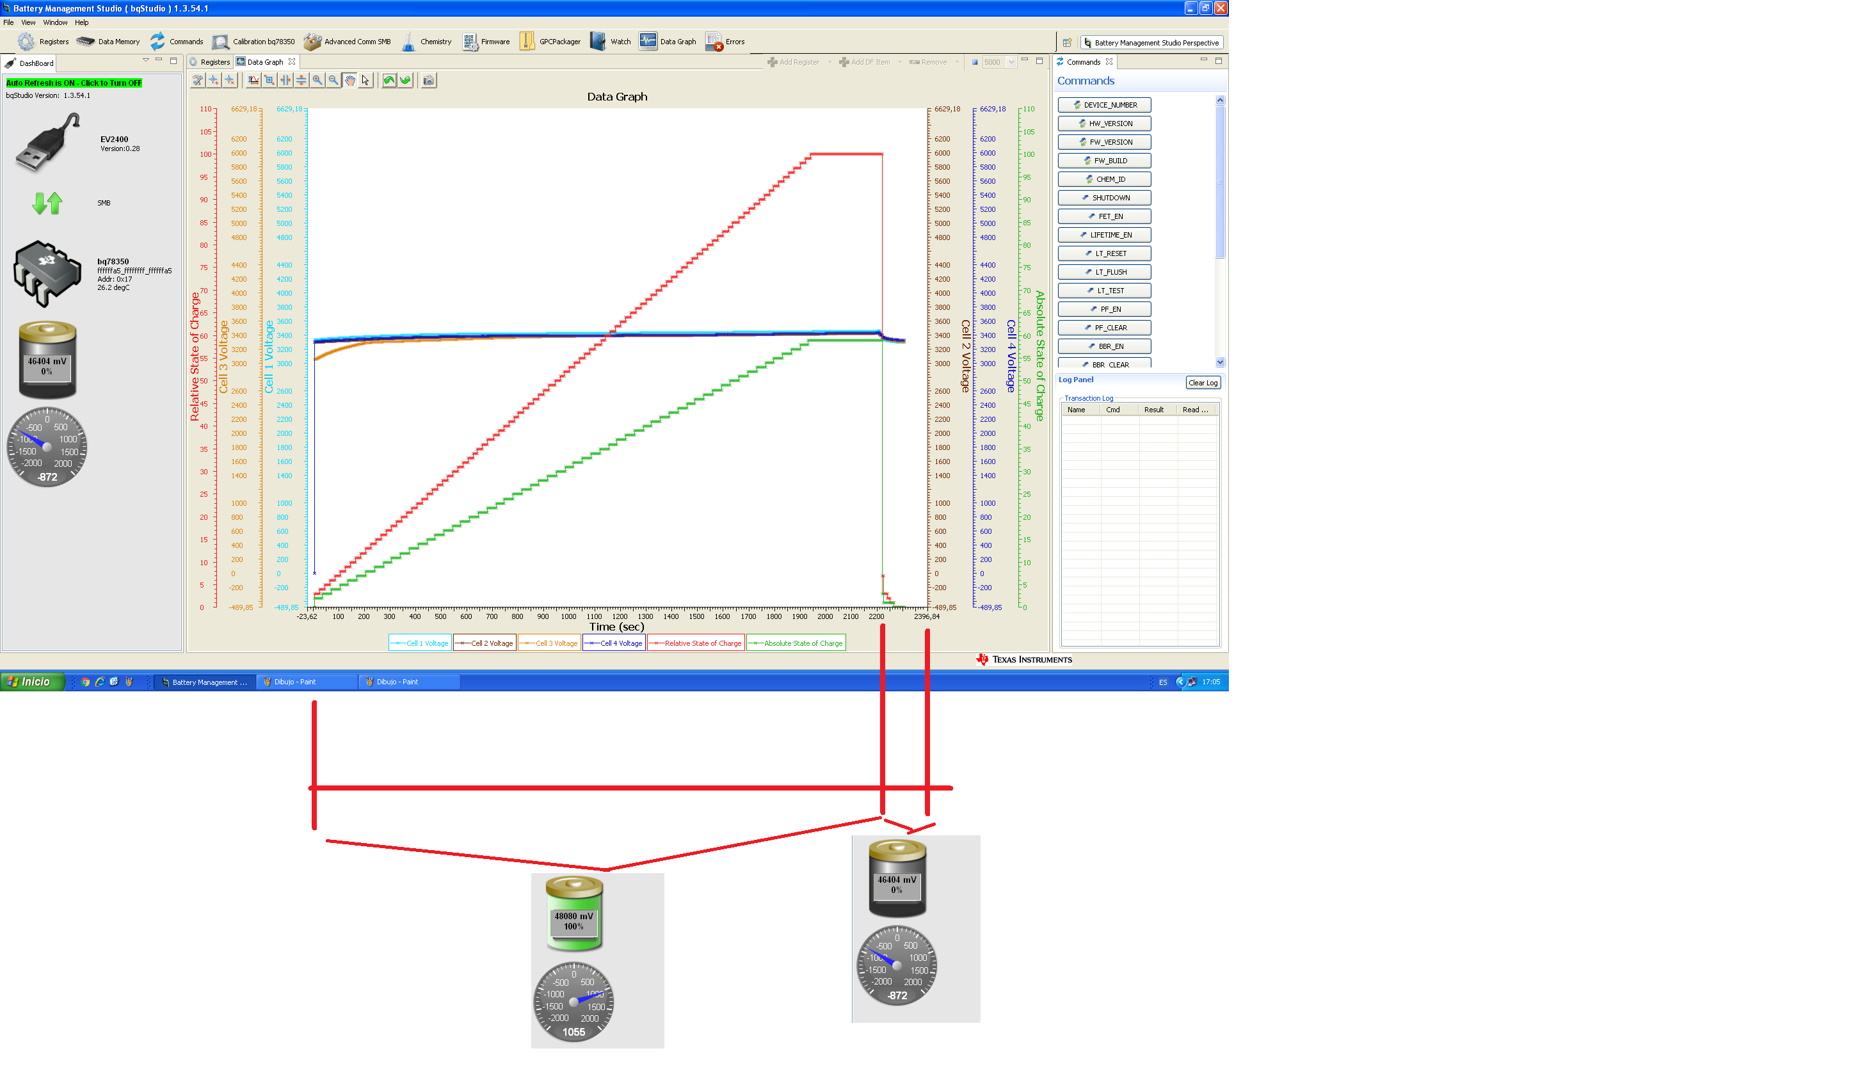Toggle Cell 4 Voltage legend entry
The image size is (1860, 1069).
click(614, 643)
